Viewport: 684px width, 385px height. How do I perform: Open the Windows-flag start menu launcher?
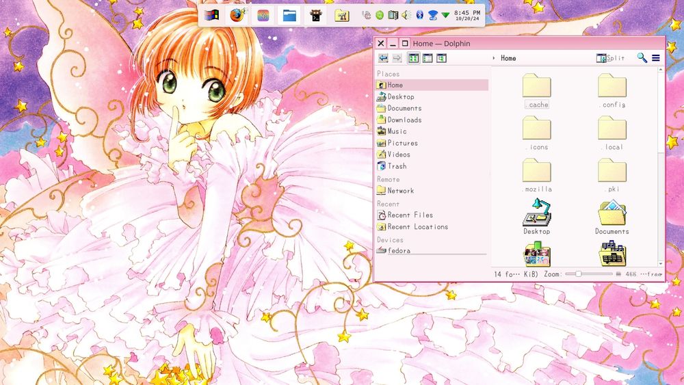click(x=211, y=15)
